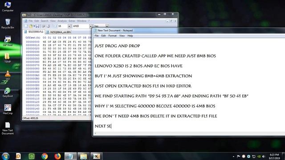The width and height of the screenshot is (285, 160).
Task: Click the green chip taskbar icon
Action: pos(32,156)
